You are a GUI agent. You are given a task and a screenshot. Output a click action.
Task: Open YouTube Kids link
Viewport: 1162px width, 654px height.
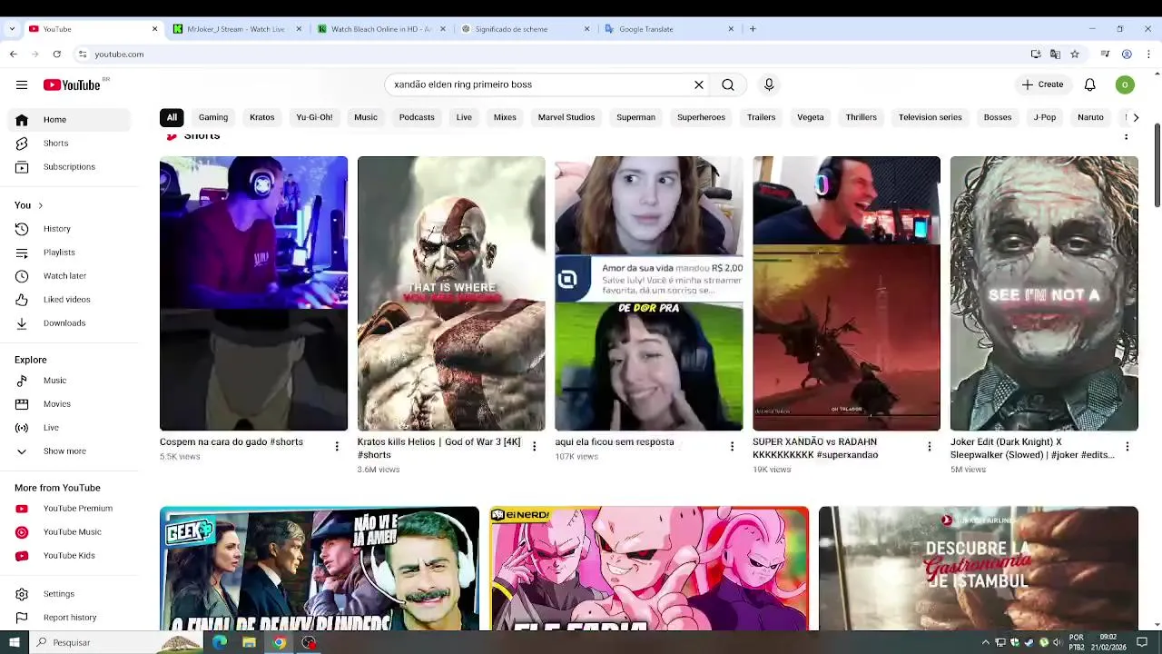click(x=67, y=556)
